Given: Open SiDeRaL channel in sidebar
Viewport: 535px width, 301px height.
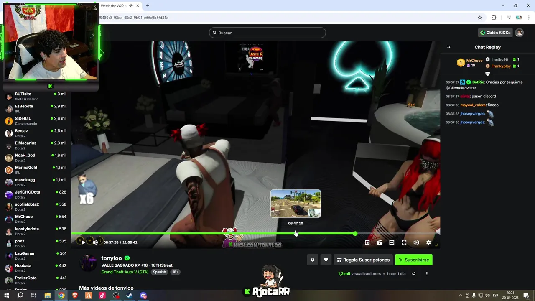Looking at the screenshot, I should point(36,121).
